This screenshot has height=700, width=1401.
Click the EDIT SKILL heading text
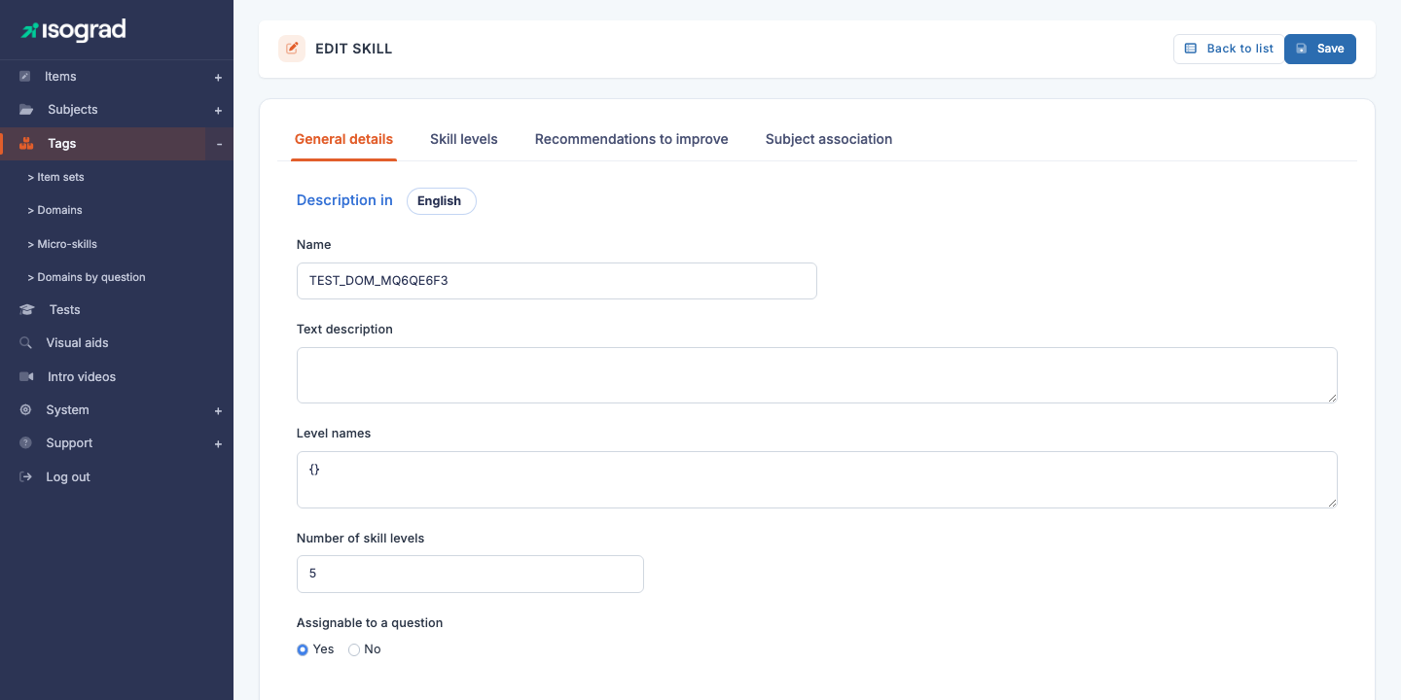pyautogui.click(x=354, y=49)
